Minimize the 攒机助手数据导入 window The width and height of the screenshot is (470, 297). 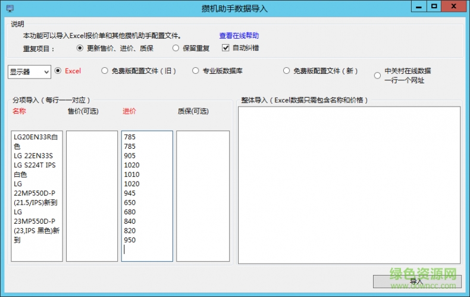point(419,7)
